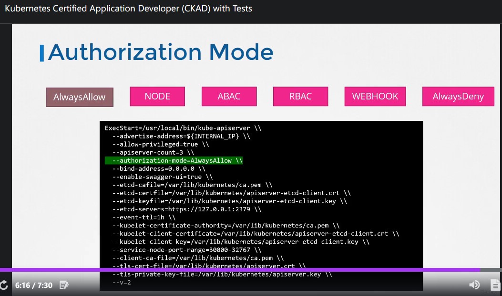Click the volume speaker icon

[474, 285]
